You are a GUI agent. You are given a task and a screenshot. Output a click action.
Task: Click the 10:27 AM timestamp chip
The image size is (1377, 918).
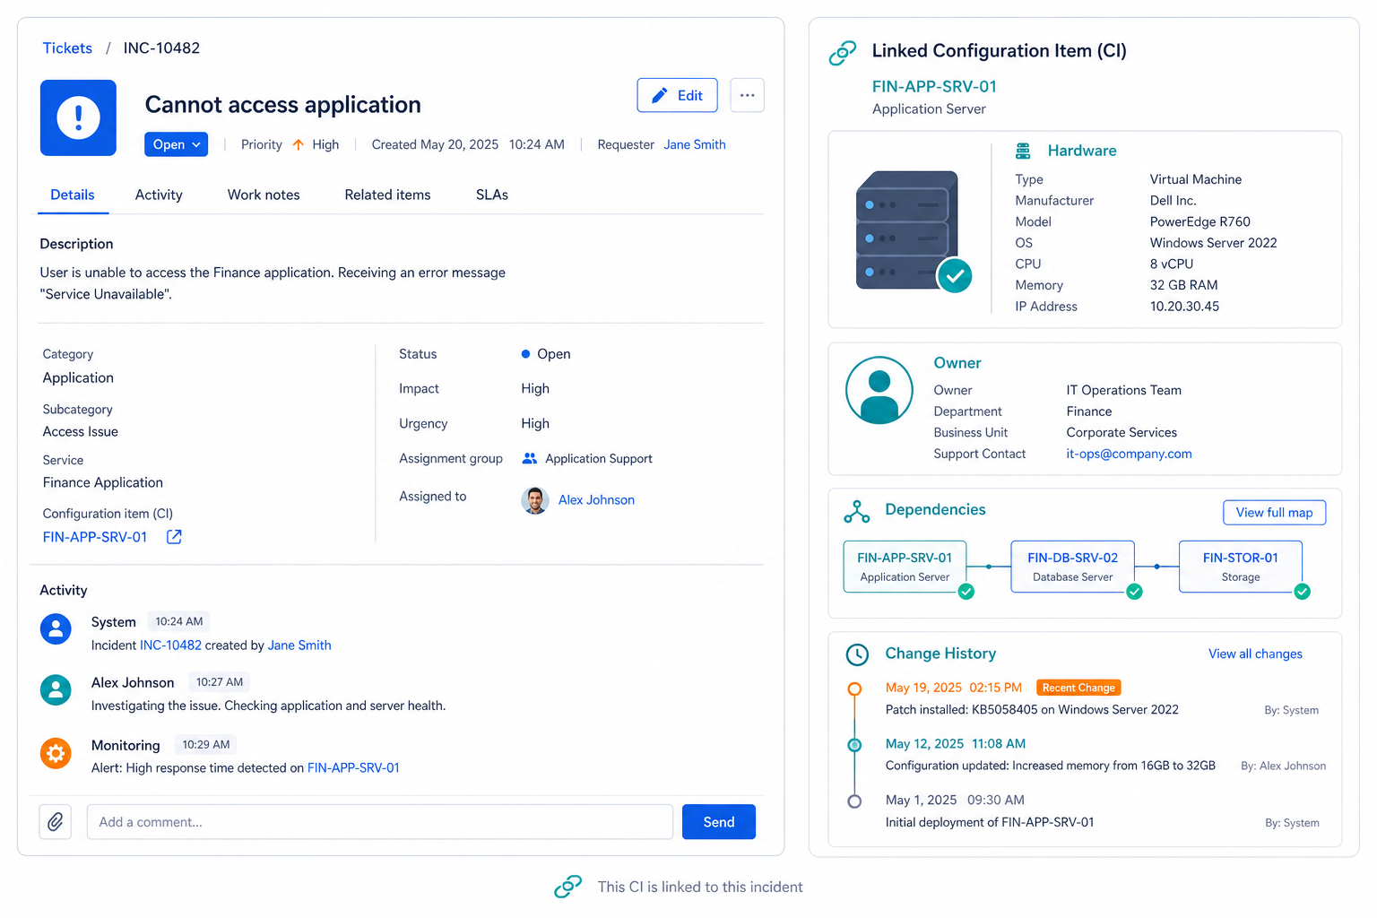[x=220, y=682]
